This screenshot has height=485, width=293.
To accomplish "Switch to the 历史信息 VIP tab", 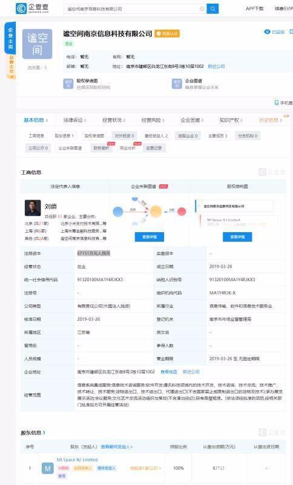I will (x=271, y=120).
